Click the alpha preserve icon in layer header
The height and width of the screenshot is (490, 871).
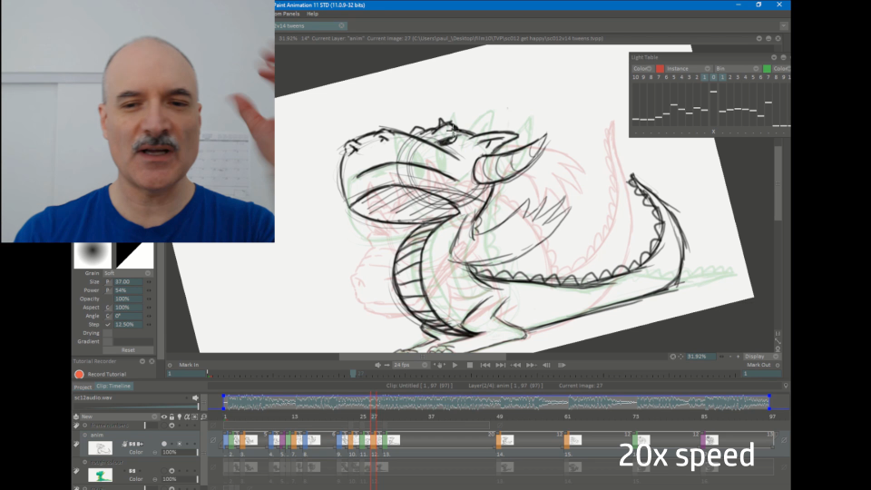tap(187, 416)
